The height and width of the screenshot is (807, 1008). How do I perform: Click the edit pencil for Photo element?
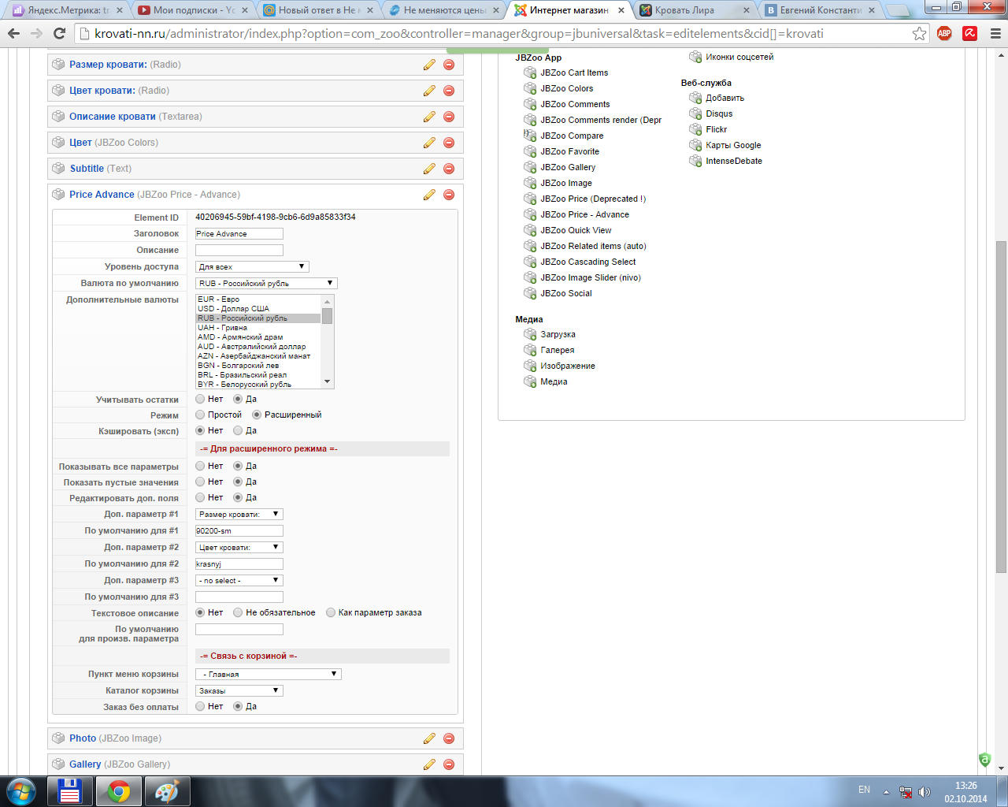pyautogui.click(x=429, y=738)
